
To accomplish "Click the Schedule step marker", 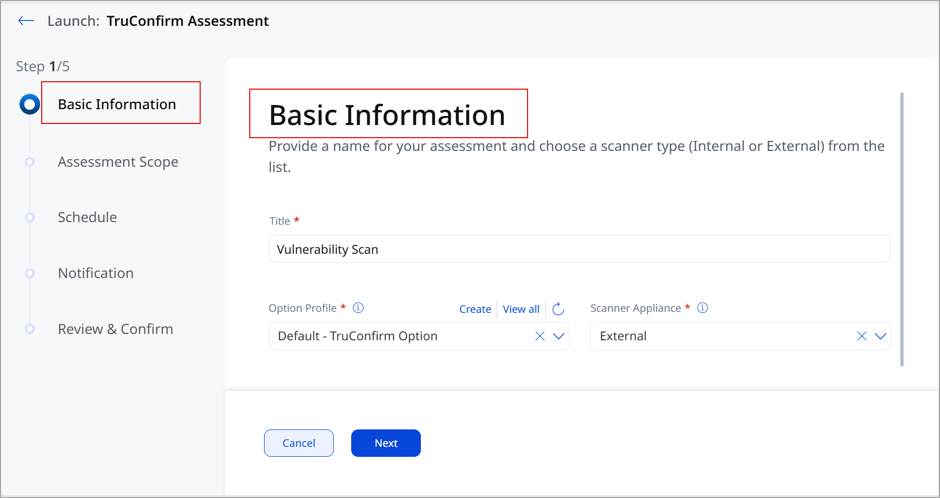I will click(x=30, y=217).
